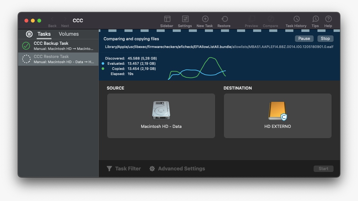The height and width of the screenshot is (201, 358).
Task: Open Help question mark icon
Action: coord(328,19)
